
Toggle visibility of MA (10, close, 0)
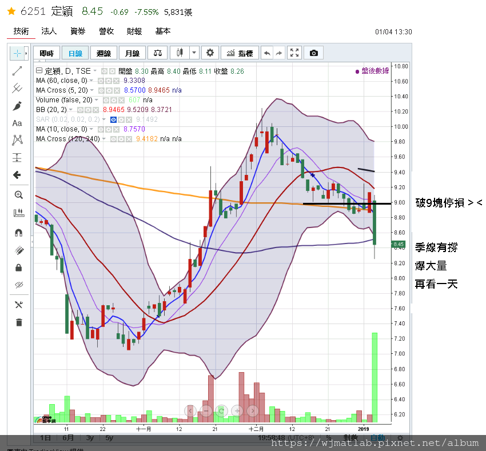coord(101,129)
